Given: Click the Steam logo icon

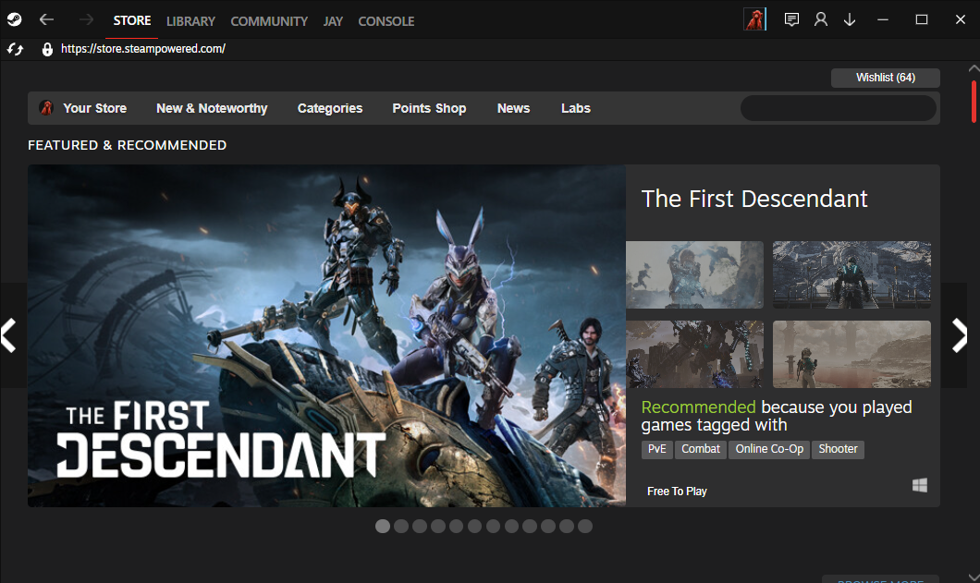Looking at the screenshot, I should coord(14,20).
